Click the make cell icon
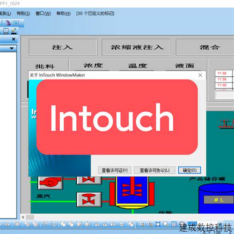This screenshot has width=234, height=234. (x=79, y=224)
